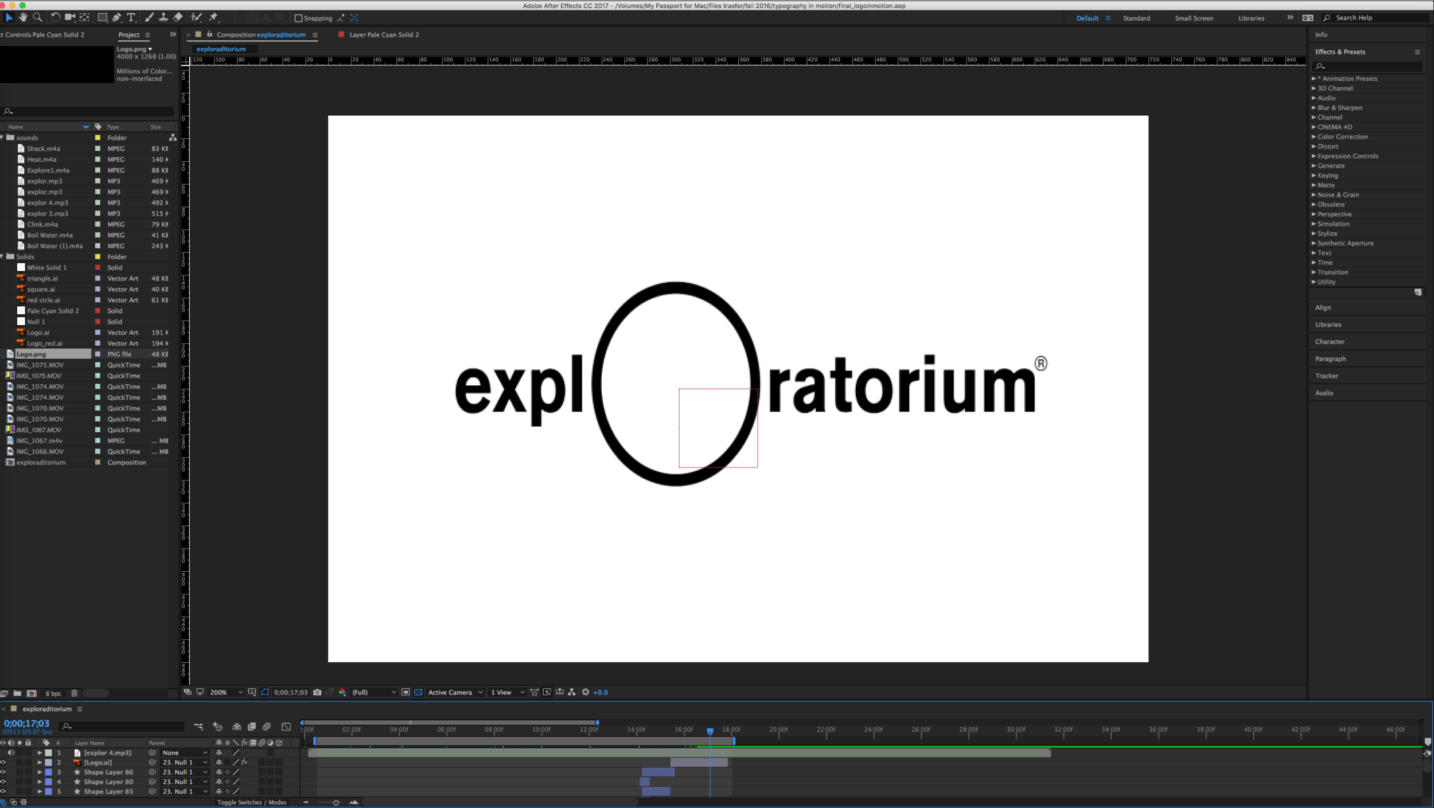Open the composition flowchart icon in viewer
Image resolution: width=1434 pixels, height=808 pixels.
(x=572, y=692)
